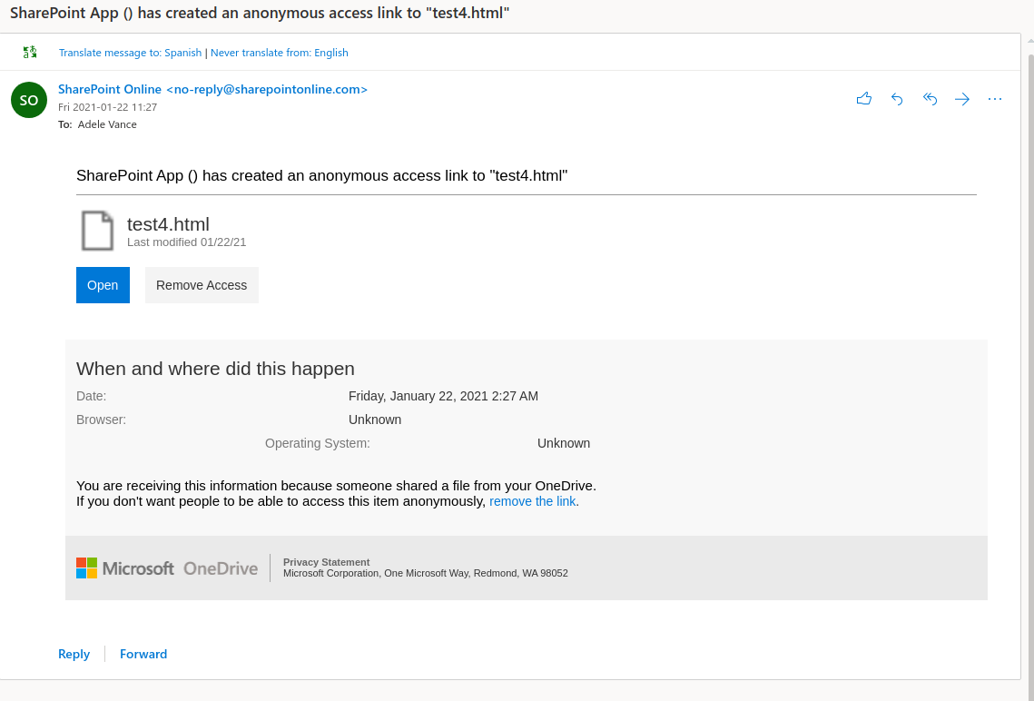Click the Forward link at bottom
The width and height of the screenshot is (1034, 701).
coord(143,654)
